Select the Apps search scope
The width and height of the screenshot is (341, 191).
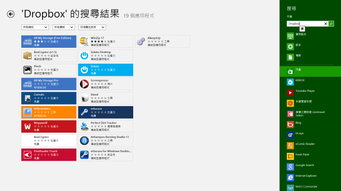coord(310,36)
